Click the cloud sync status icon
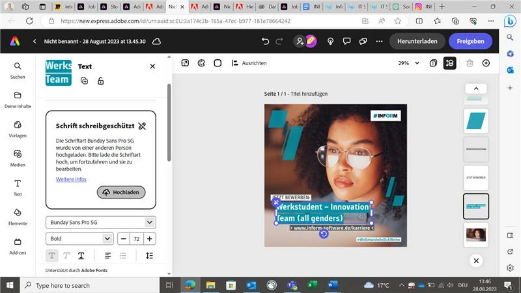Viewport: 521px width, 293px height. [x=156, y=41]
